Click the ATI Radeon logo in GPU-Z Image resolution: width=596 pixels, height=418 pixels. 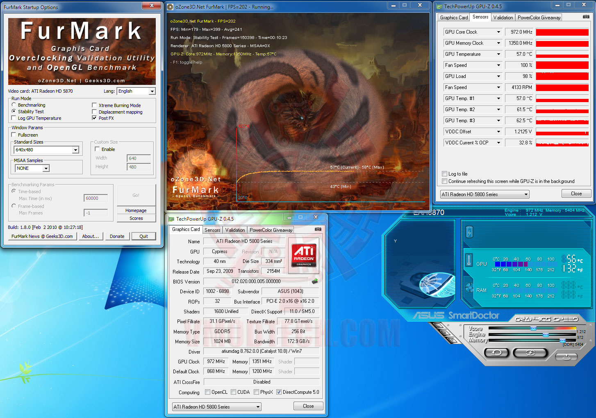pyautogui.click(x=304, y=255)
